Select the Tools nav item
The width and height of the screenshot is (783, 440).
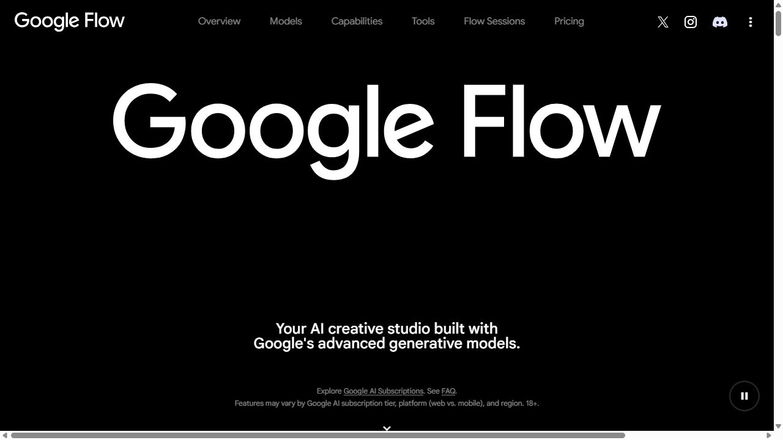[x=423, y=21]
